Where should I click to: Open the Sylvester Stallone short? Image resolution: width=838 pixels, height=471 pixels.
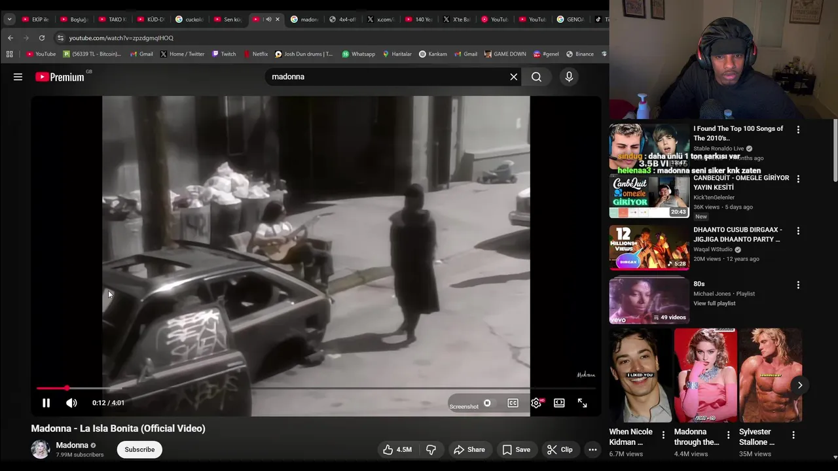click(771, 375)
